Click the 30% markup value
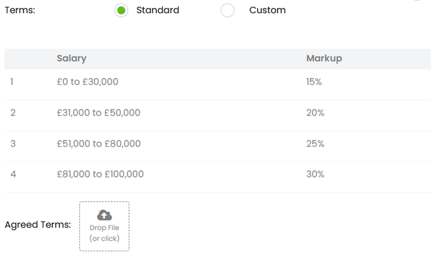The height and width of the screenshot is (257, 435). click(x=315, y=174)
